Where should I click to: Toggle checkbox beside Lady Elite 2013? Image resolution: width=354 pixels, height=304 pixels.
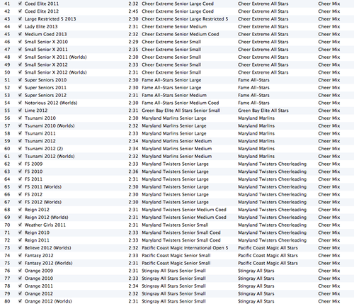20,26
